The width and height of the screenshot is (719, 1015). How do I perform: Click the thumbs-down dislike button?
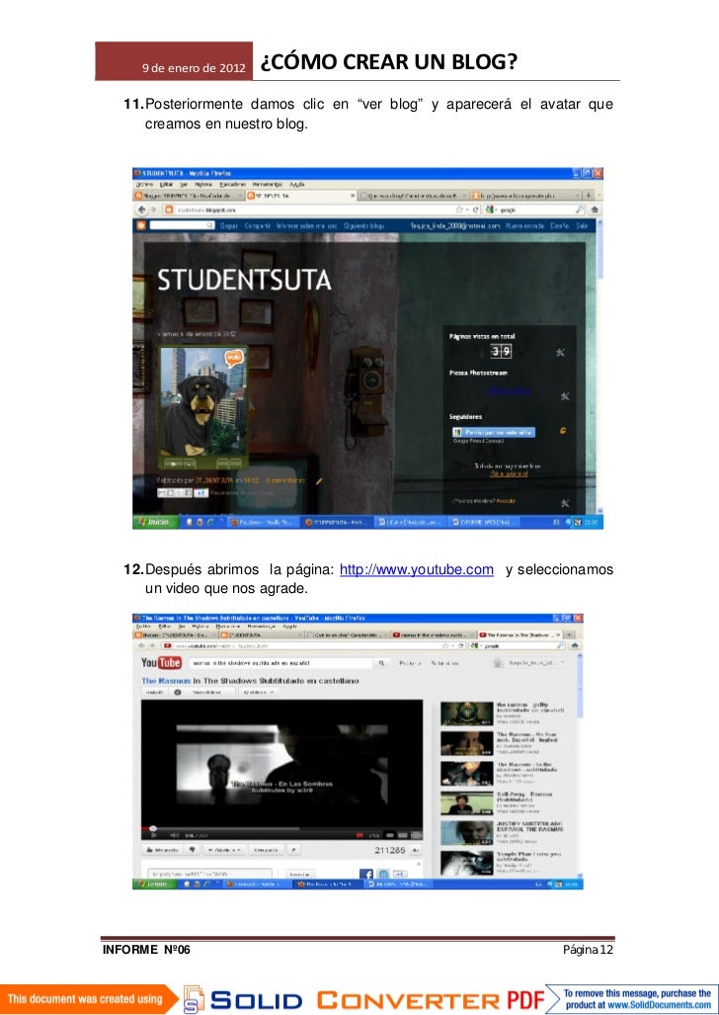pyautogui.click(x=193, y=850)
